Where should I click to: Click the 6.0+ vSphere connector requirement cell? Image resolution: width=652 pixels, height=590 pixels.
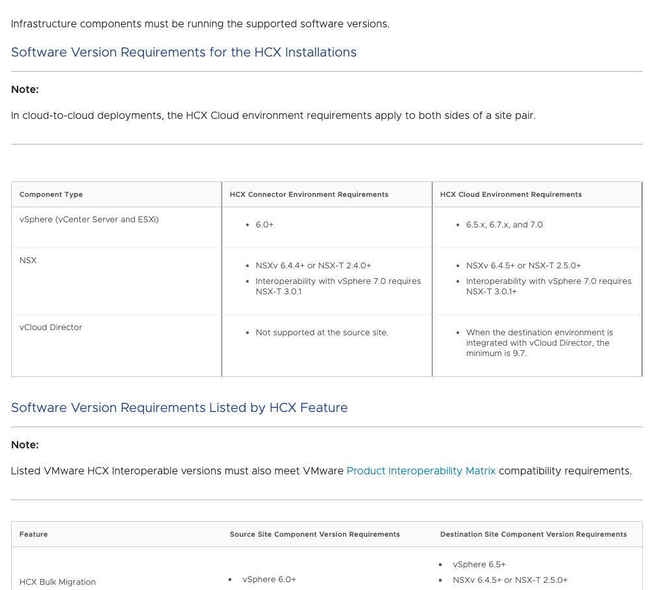pos(264,225)
